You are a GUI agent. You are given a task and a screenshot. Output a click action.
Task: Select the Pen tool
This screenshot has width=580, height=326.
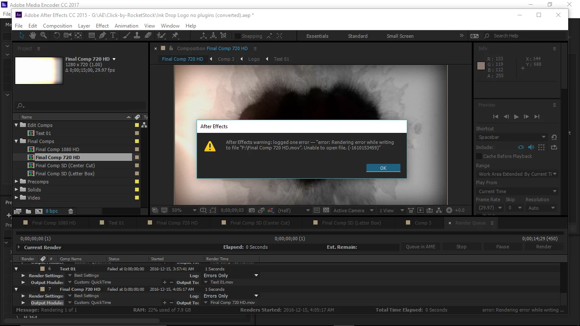tap(102, 36)
